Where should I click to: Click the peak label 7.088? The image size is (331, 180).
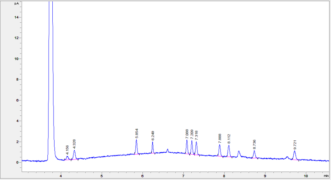[x=187, y=134]
